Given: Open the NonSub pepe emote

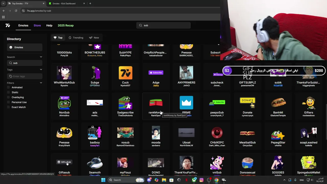Looking at the screenshot, I should pos(64,106).
